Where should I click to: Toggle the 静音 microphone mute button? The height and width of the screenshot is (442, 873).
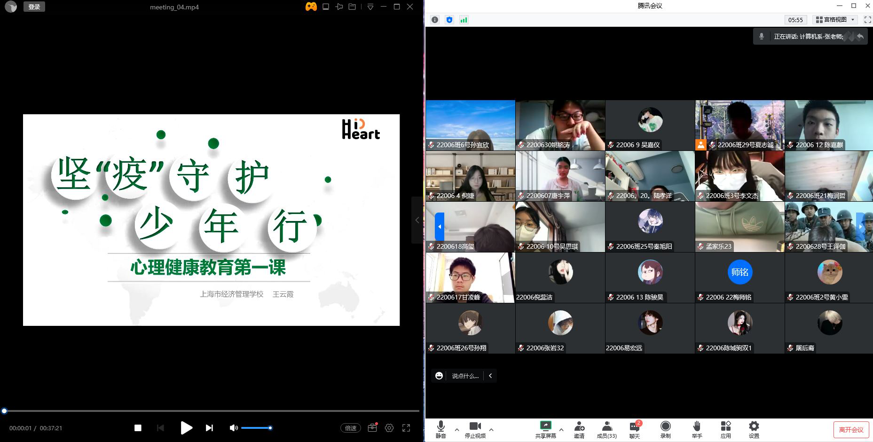(x=440, y=429)
